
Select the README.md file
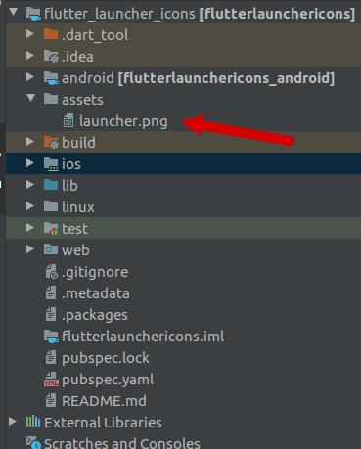click(104, 401)
